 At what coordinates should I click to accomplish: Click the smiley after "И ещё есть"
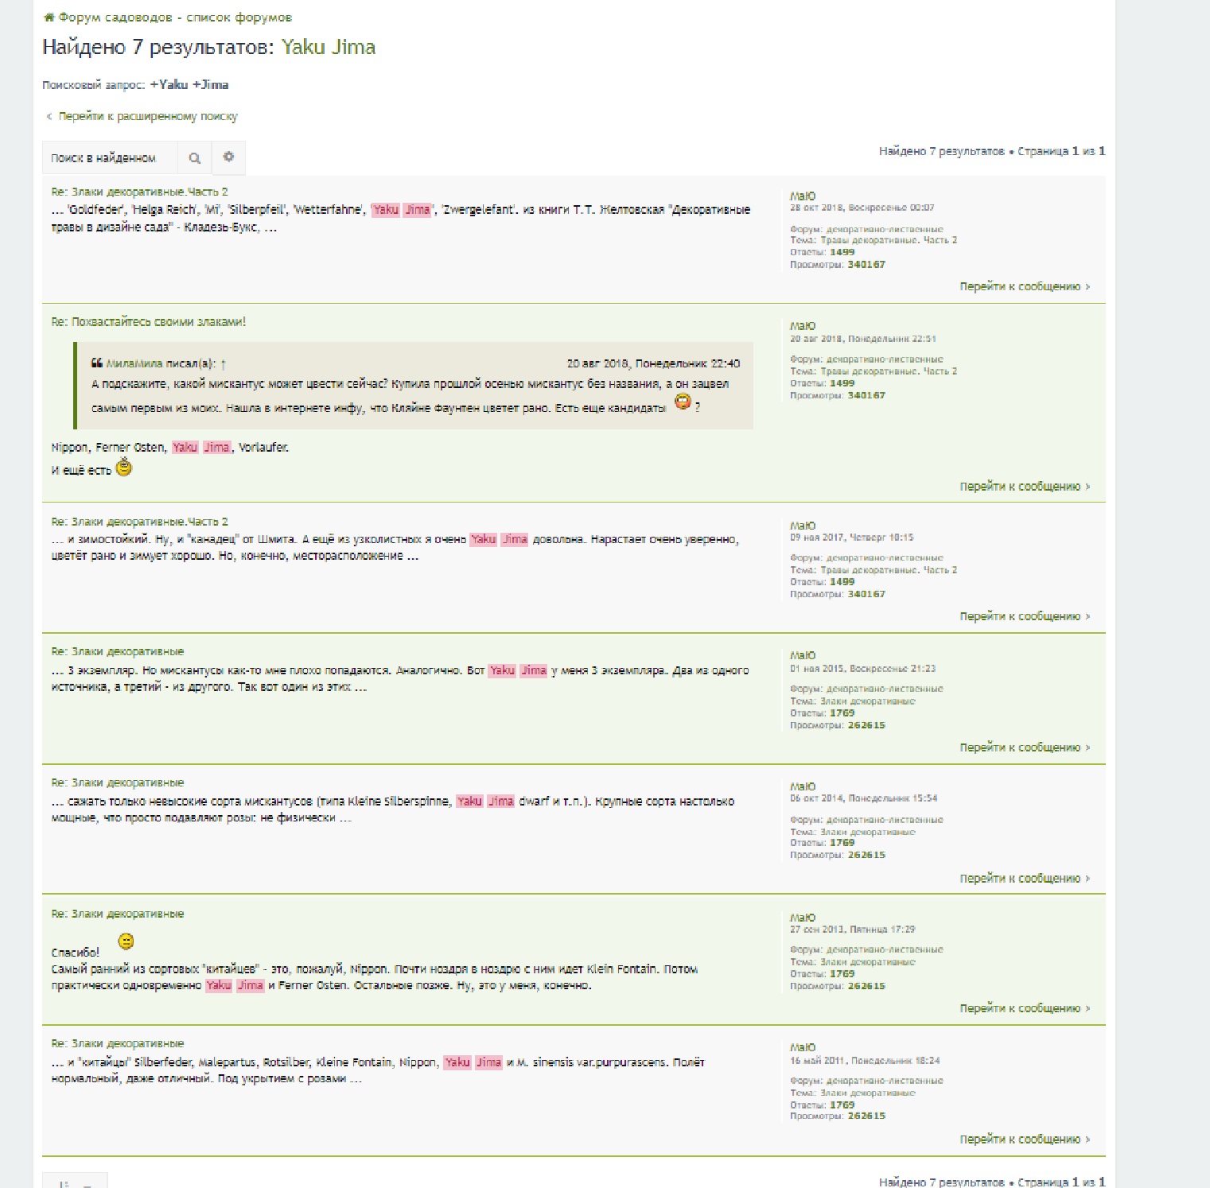point(124,468)
